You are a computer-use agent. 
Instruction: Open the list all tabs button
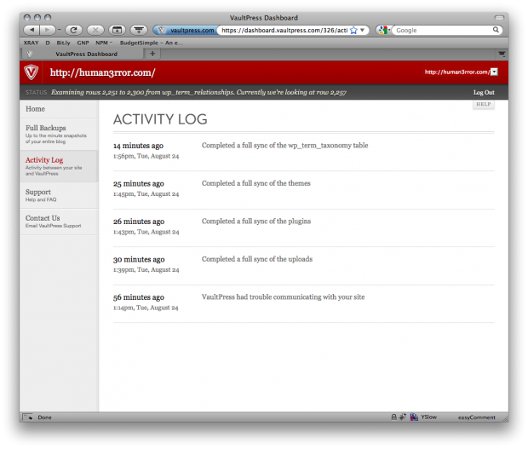coord(502,54)
